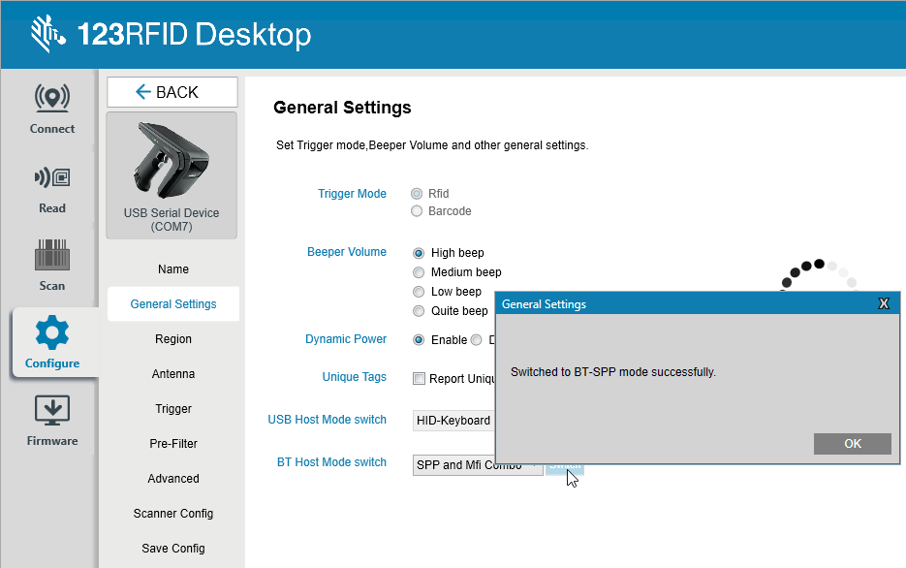The width and height of the screenshot is (906, 568).
Task: Go to the Antenna settings page
Action: [x=173, y=374]
